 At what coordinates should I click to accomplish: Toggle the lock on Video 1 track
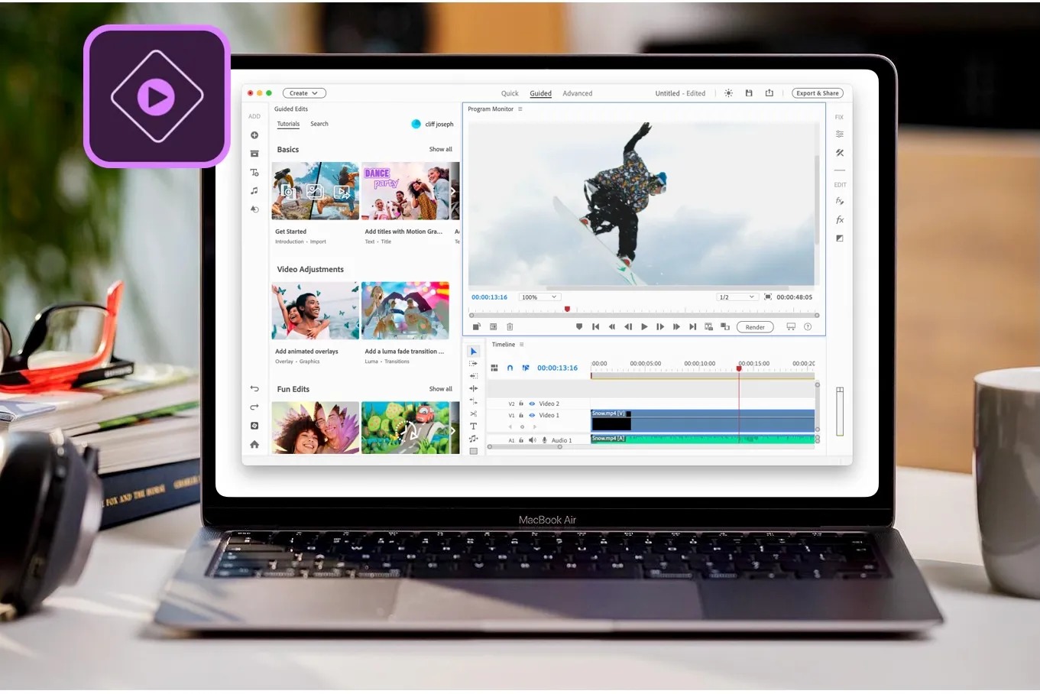pos(521,415)
